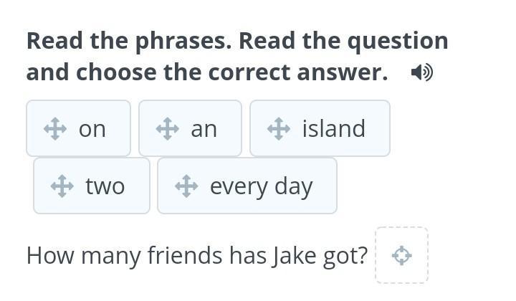Click the crosshair target icon in answer slot

401,255
